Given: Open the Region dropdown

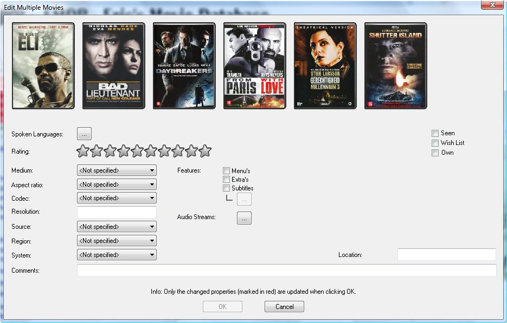Looking at the screenshot, I should (117, 241).
